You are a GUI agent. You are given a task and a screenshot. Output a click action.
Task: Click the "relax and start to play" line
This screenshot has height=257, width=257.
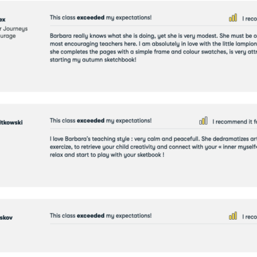107,155
